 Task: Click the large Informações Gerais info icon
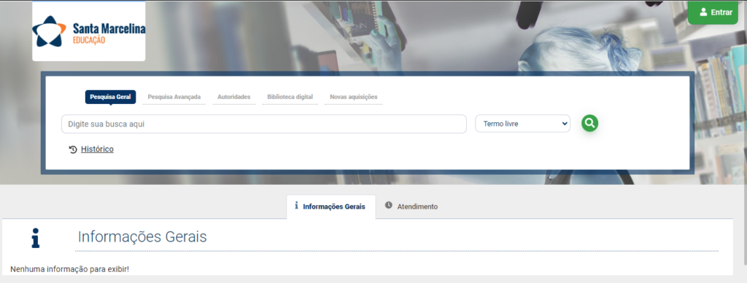pos(35,238)
